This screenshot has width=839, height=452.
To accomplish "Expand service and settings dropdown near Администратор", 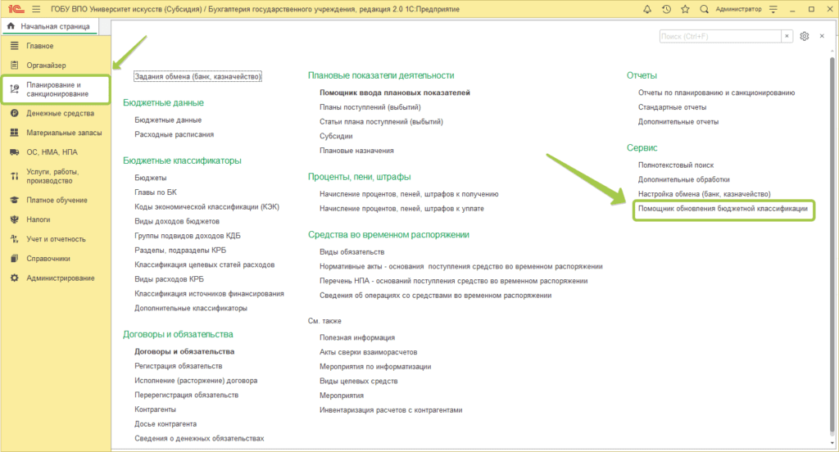I will [x=774, y=9].
